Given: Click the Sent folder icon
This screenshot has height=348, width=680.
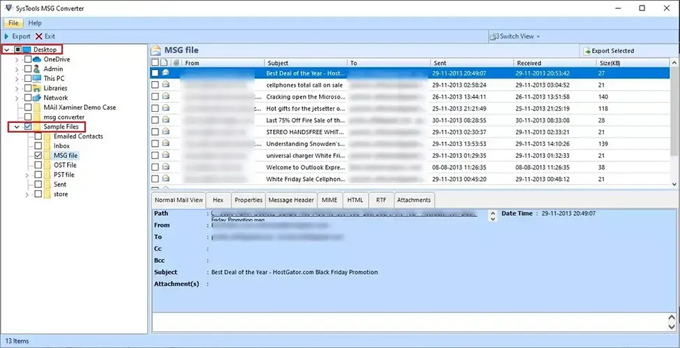Looking at the screenshot, I should click(x=47, y=184).
